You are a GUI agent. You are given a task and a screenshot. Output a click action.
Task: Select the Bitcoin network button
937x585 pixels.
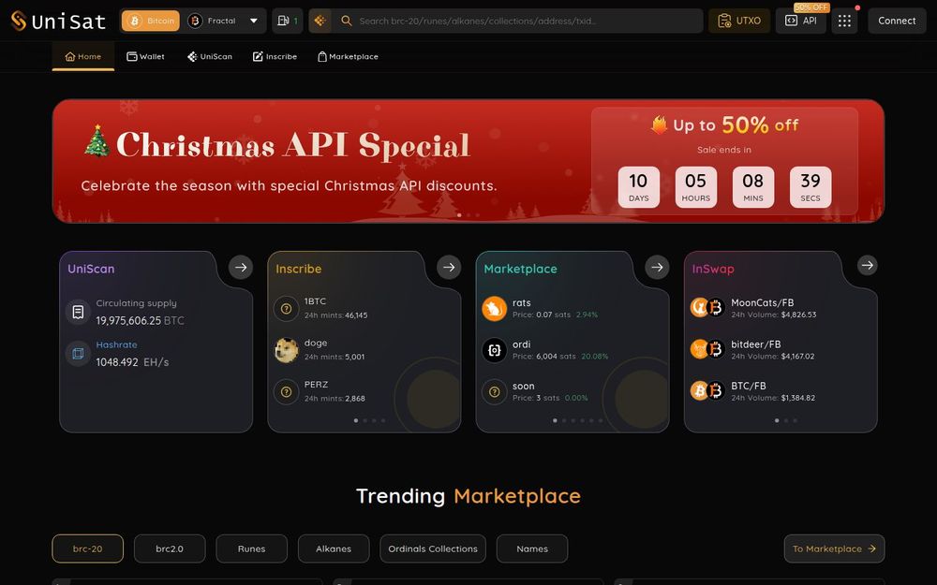[151, 21]
